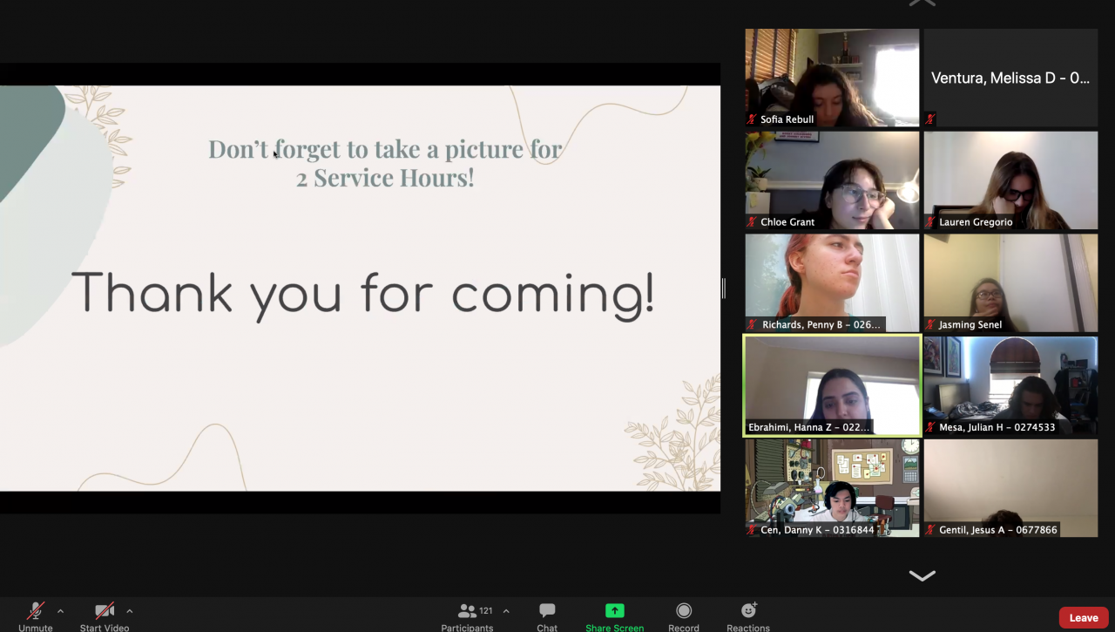This screenshot has width=1115, height=632.
Task: Click the muted mic icon on Sofia Rebull
Action: tap(753, 119)
